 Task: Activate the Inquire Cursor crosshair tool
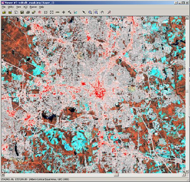[64, 12]
